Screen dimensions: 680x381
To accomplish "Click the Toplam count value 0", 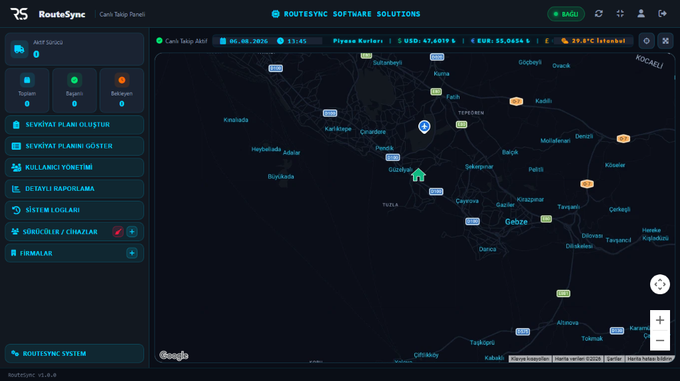I will point(27,104).
